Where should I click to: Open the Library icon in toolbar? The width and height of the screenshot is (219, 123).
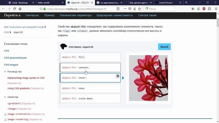coord(193,9)
